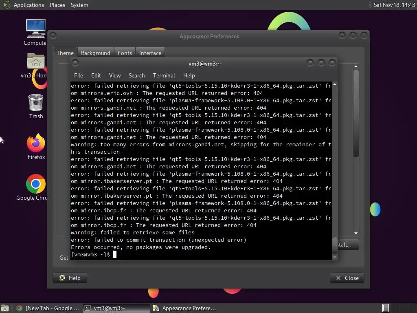Click 'his transaction' text in terminal

pyautogui.click(x=95, y=152)
